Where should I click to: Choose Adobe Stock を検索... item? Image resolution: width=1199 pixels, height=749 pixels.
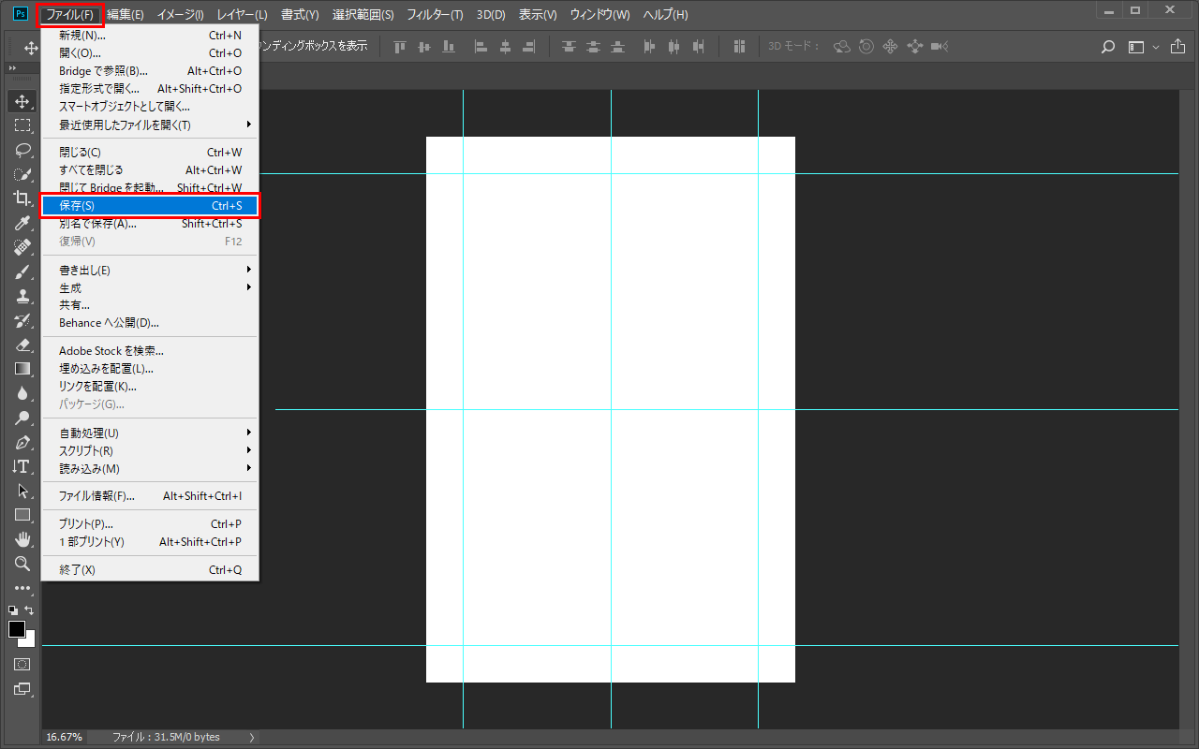(150, 350)
